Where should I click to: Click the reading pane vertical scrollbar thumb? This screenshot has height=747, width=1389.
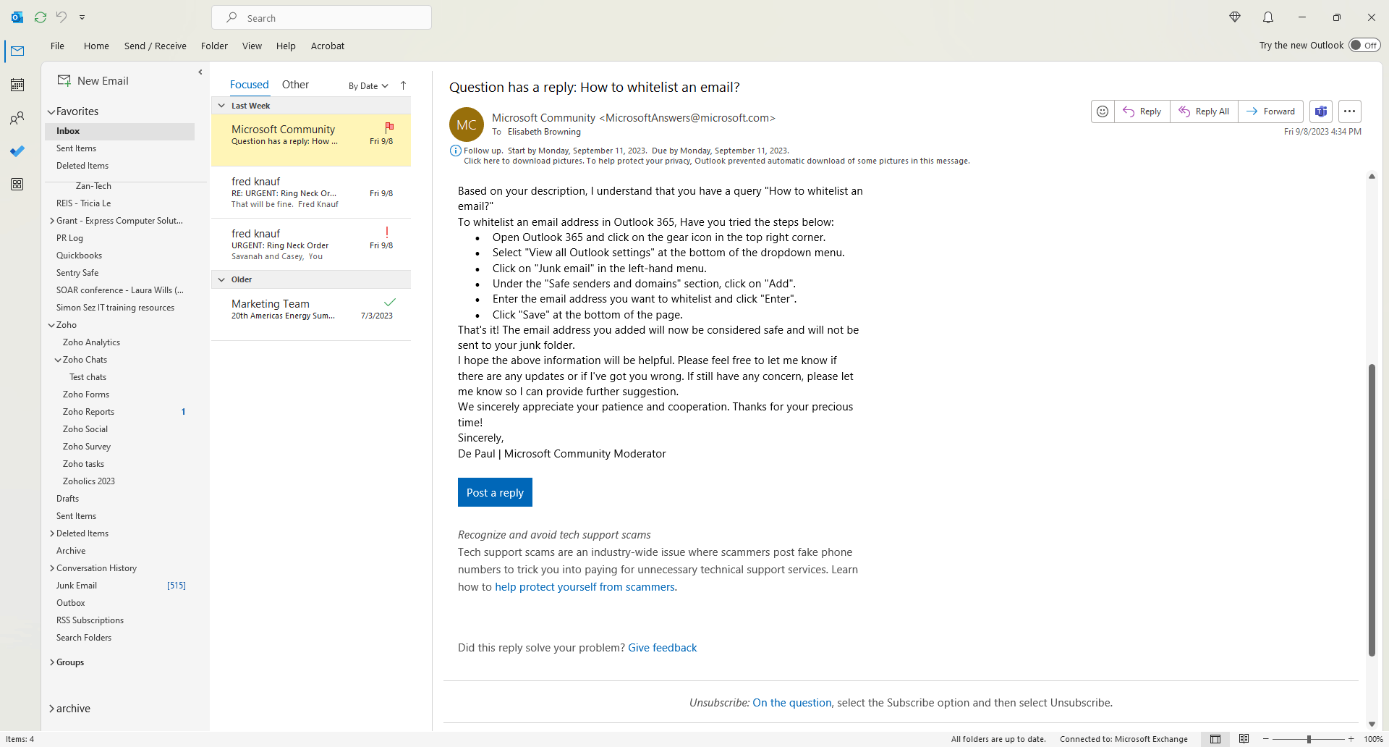(x=1372, y=510)
